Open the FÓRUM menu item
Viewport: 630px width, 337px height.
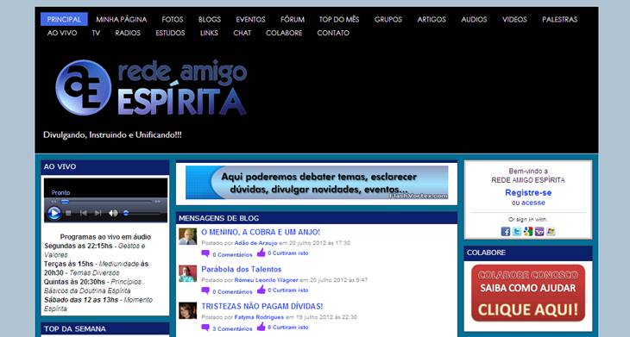pyautogui.click(x=293, y=19)
